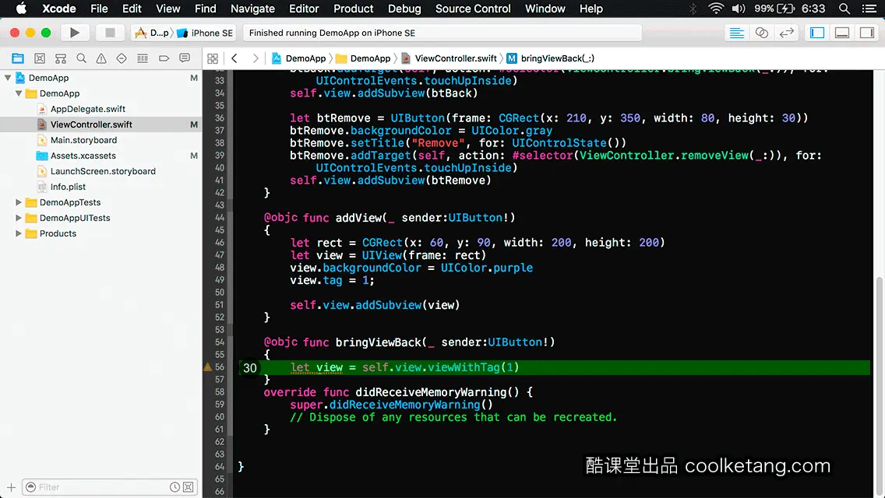Open the Navigate menu
885x498 pixels.
pyautogui.click(x=252, y=9)
